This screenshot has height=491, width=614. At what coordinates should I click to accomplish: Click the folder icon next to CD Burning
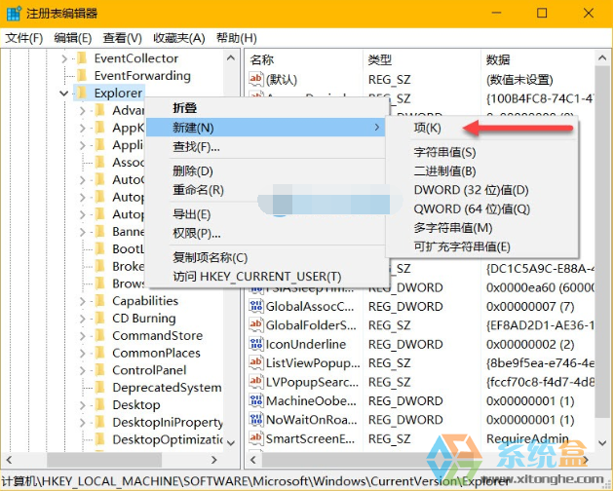coord(99,319)
